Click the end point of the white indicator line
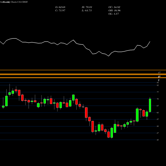Viewport: 166px width, 166px height. coord(150,41)
